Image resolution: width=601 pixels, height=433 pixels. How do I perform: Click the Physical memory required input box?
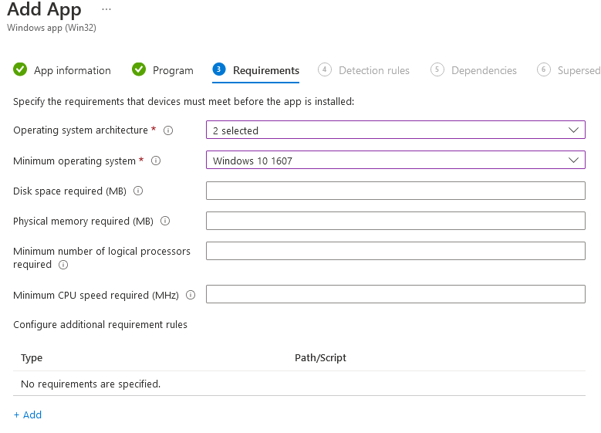click(x=396, y=221)
